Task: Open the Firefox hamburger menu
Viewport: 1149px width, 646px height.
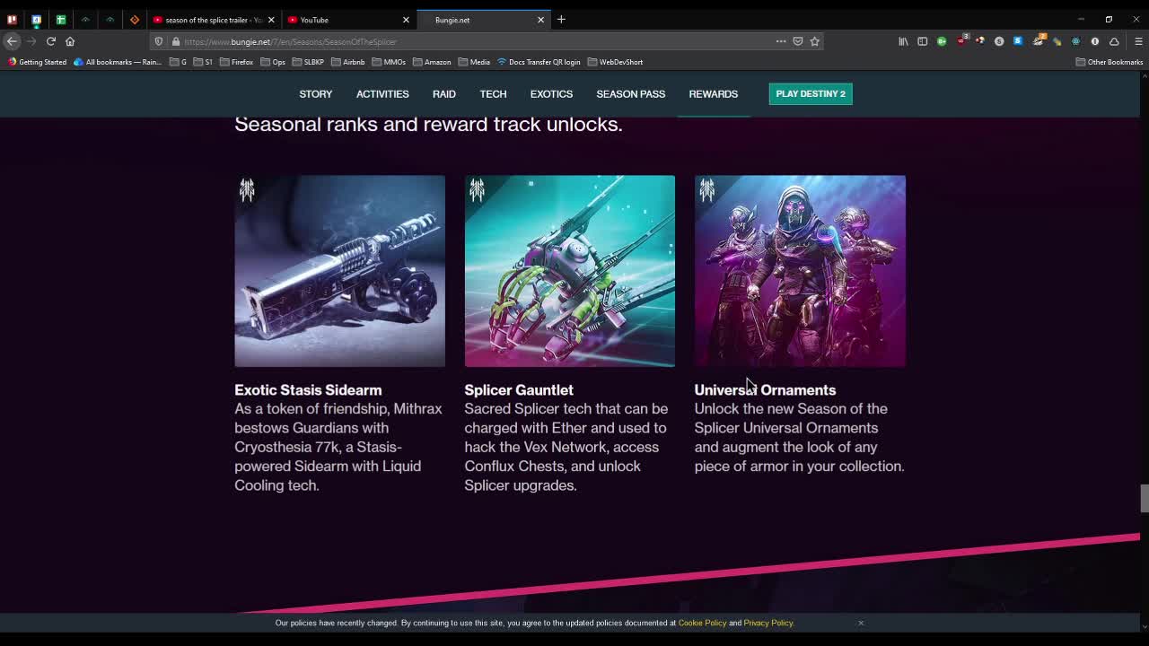Action: point(1138,41)
